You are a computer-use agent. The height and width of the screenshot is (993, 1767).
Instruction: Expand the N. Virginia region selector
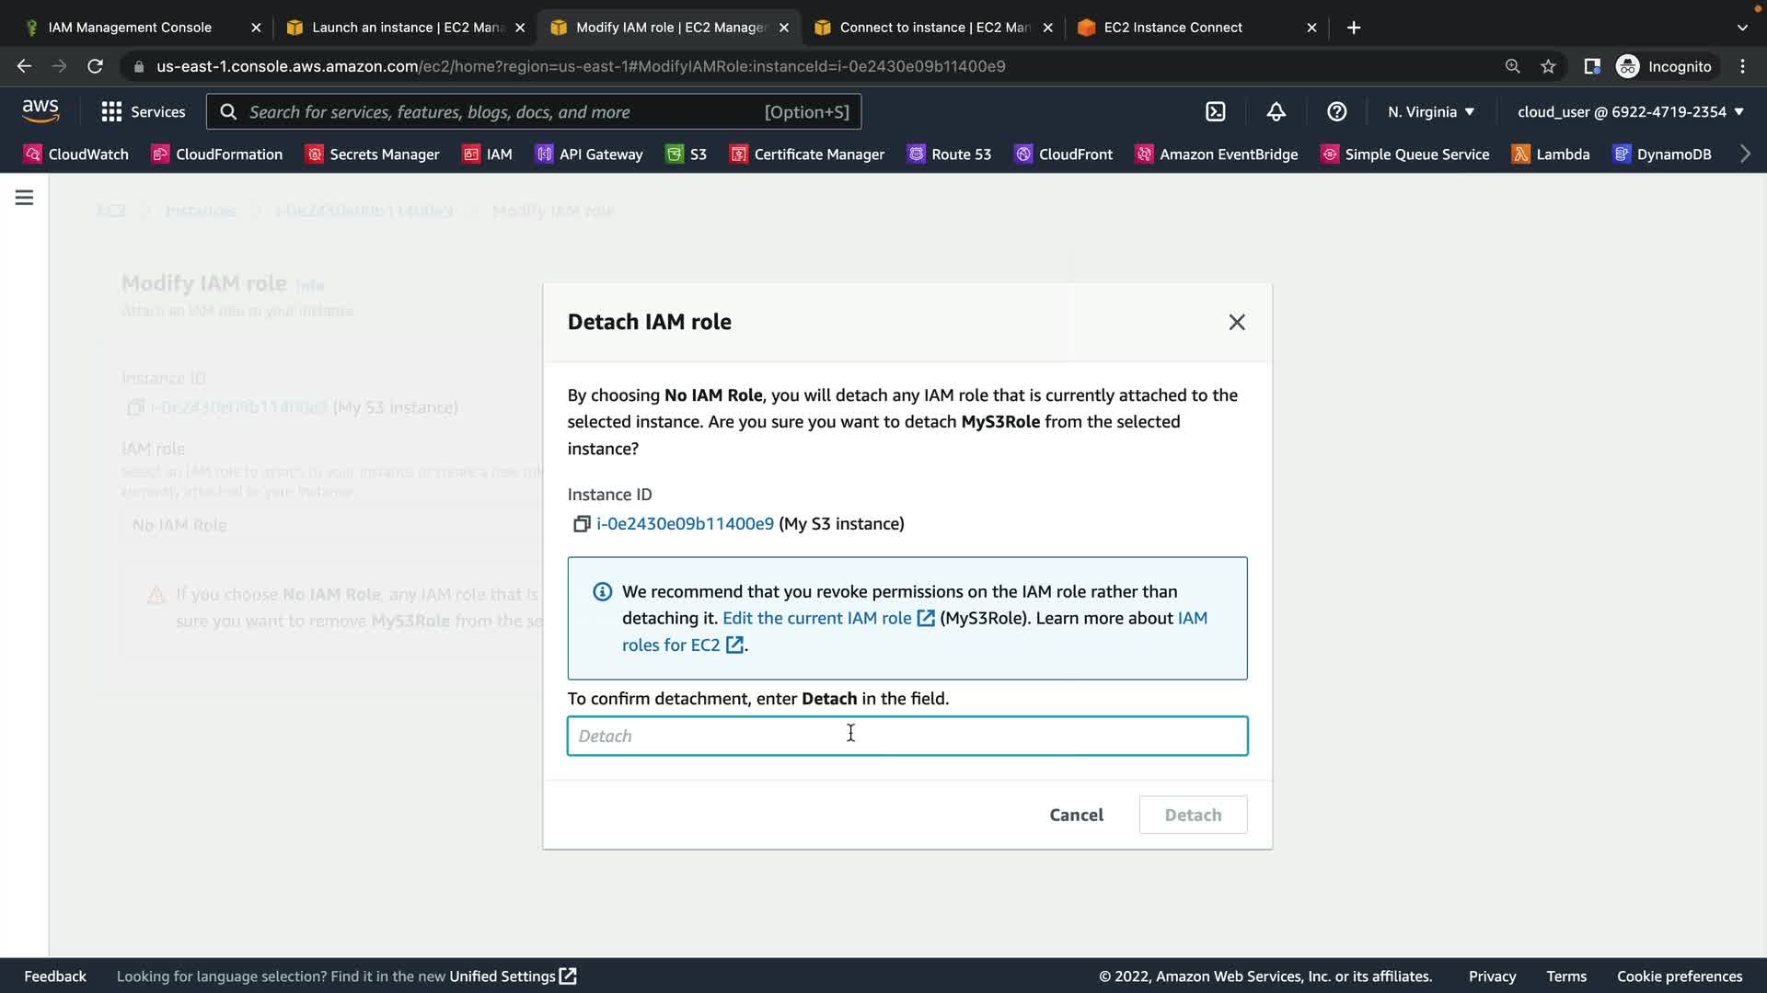pyautogui.click(x=1431, y=112)
